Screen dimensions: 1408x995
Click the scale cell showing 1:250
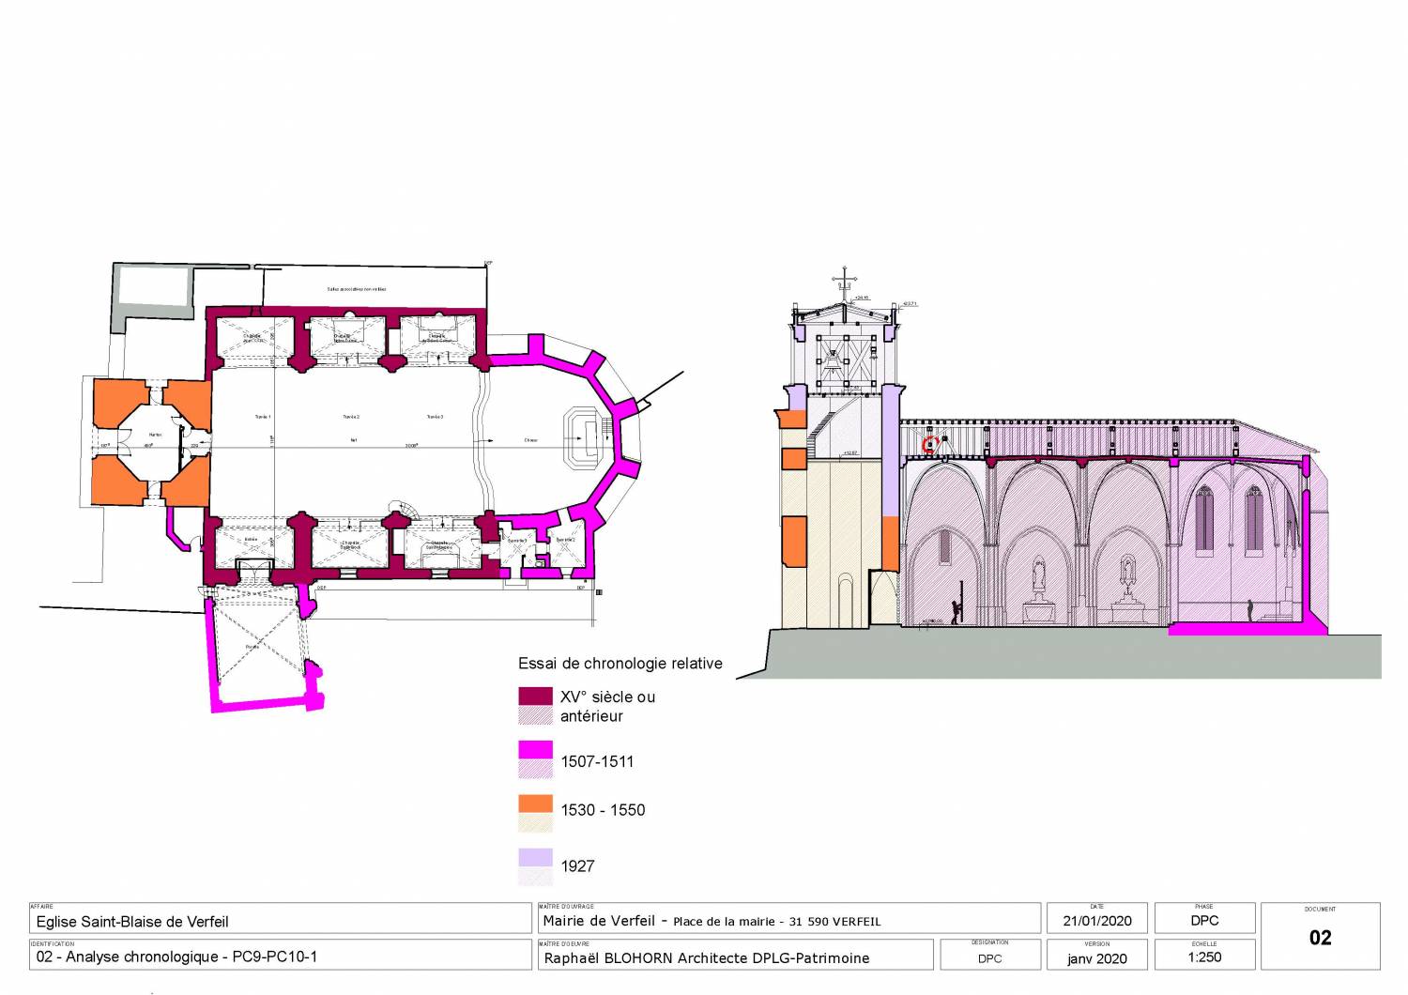point(1203,957)
